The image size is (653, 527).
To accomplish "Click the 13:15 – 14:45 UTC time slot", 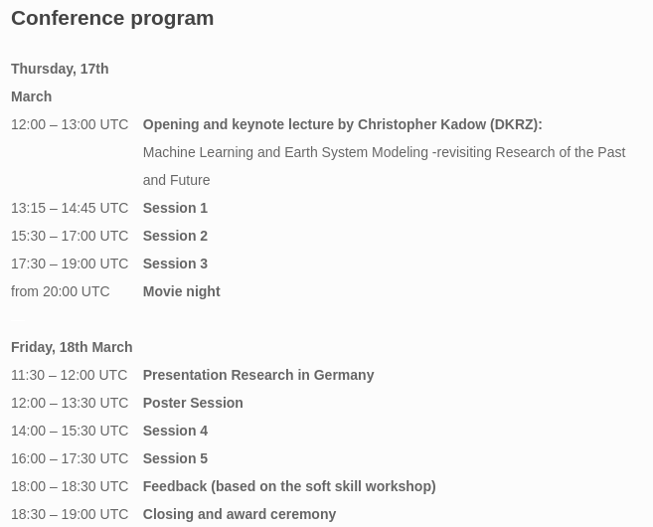I will tap(70, 208).
